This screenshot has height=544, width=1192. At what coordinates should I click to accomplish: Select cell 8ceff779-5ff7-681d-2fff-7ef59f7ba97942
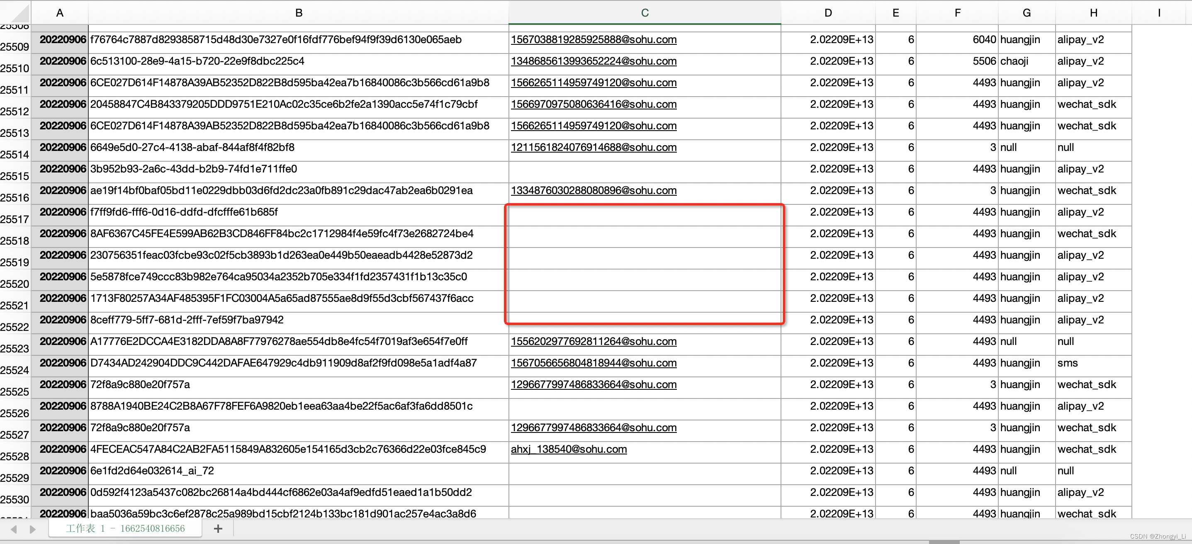pyautogui.click(x=299, y=323)
